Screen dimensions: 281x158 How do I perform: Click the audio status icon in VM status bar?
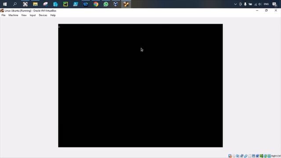click(x=238, y=156)
